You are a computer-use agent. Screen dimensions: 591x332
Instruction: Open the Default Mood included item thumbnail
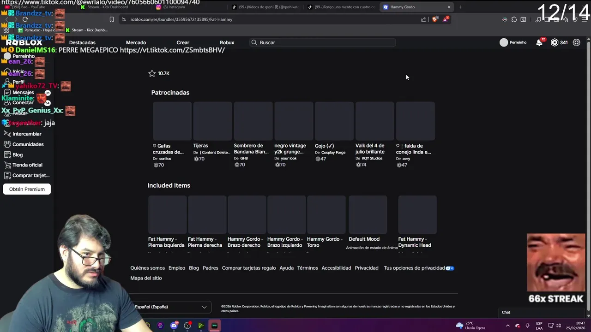[x=368, y=215]
